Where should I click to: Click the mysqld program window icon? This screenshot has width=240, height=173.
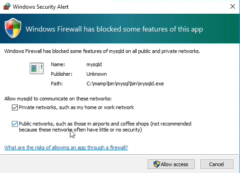point(37,68)
